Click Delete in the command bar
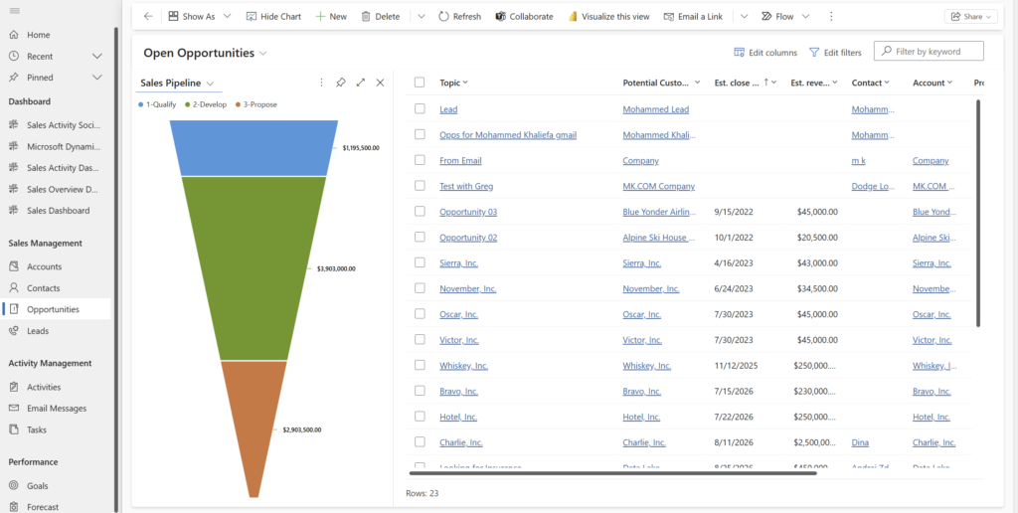Image resolution: width=1018 pixels, height=513 pixels. [381, 16]
